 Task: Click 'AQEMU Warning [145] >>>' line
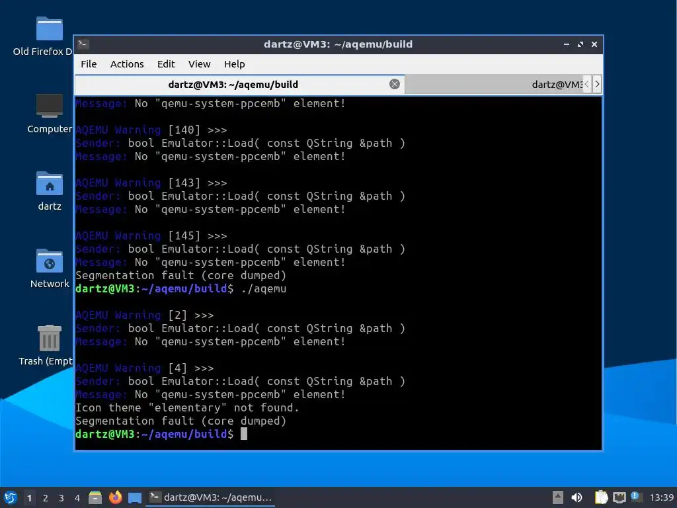click(151, 236)
